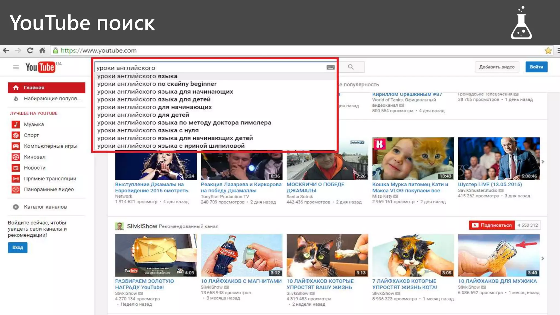Reload the page with the refresh icon
The image size is (560, 315).
click(30, 50)
